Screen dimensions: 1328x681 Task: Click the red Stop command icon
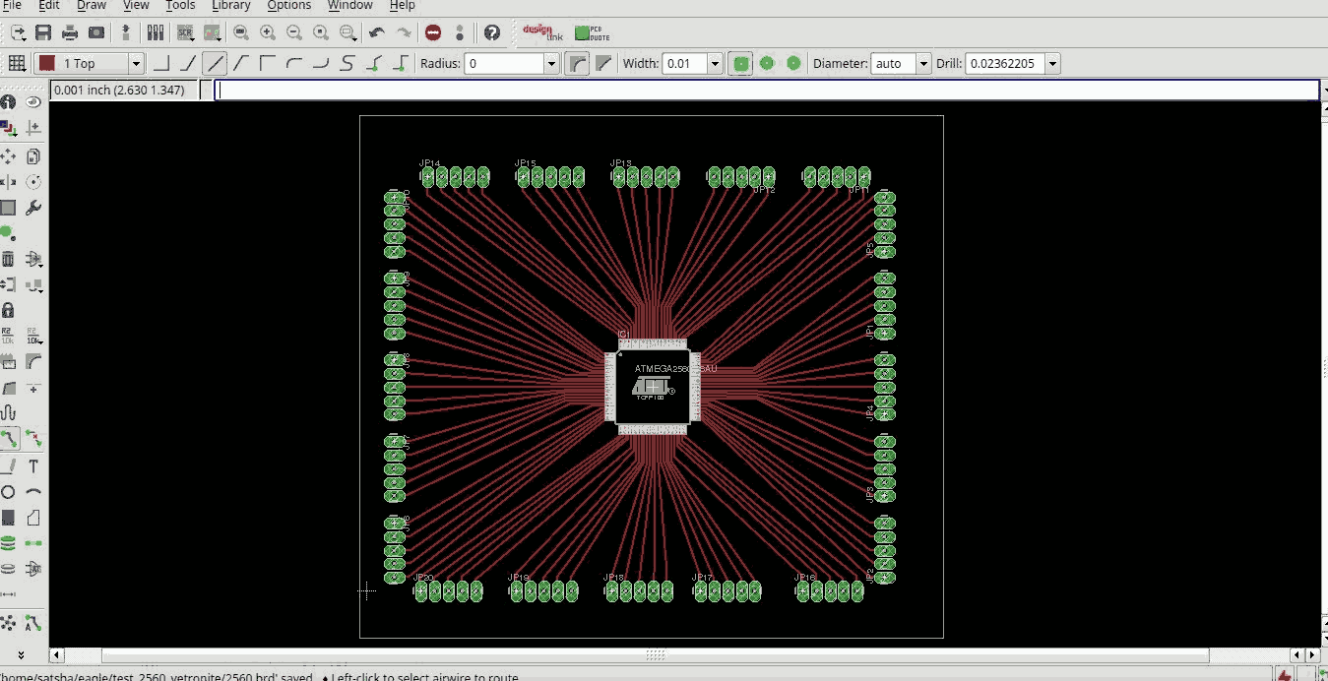433,32
